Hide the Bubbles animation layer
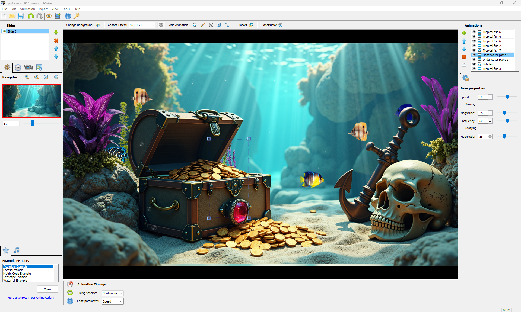 [x=474, y=64]
